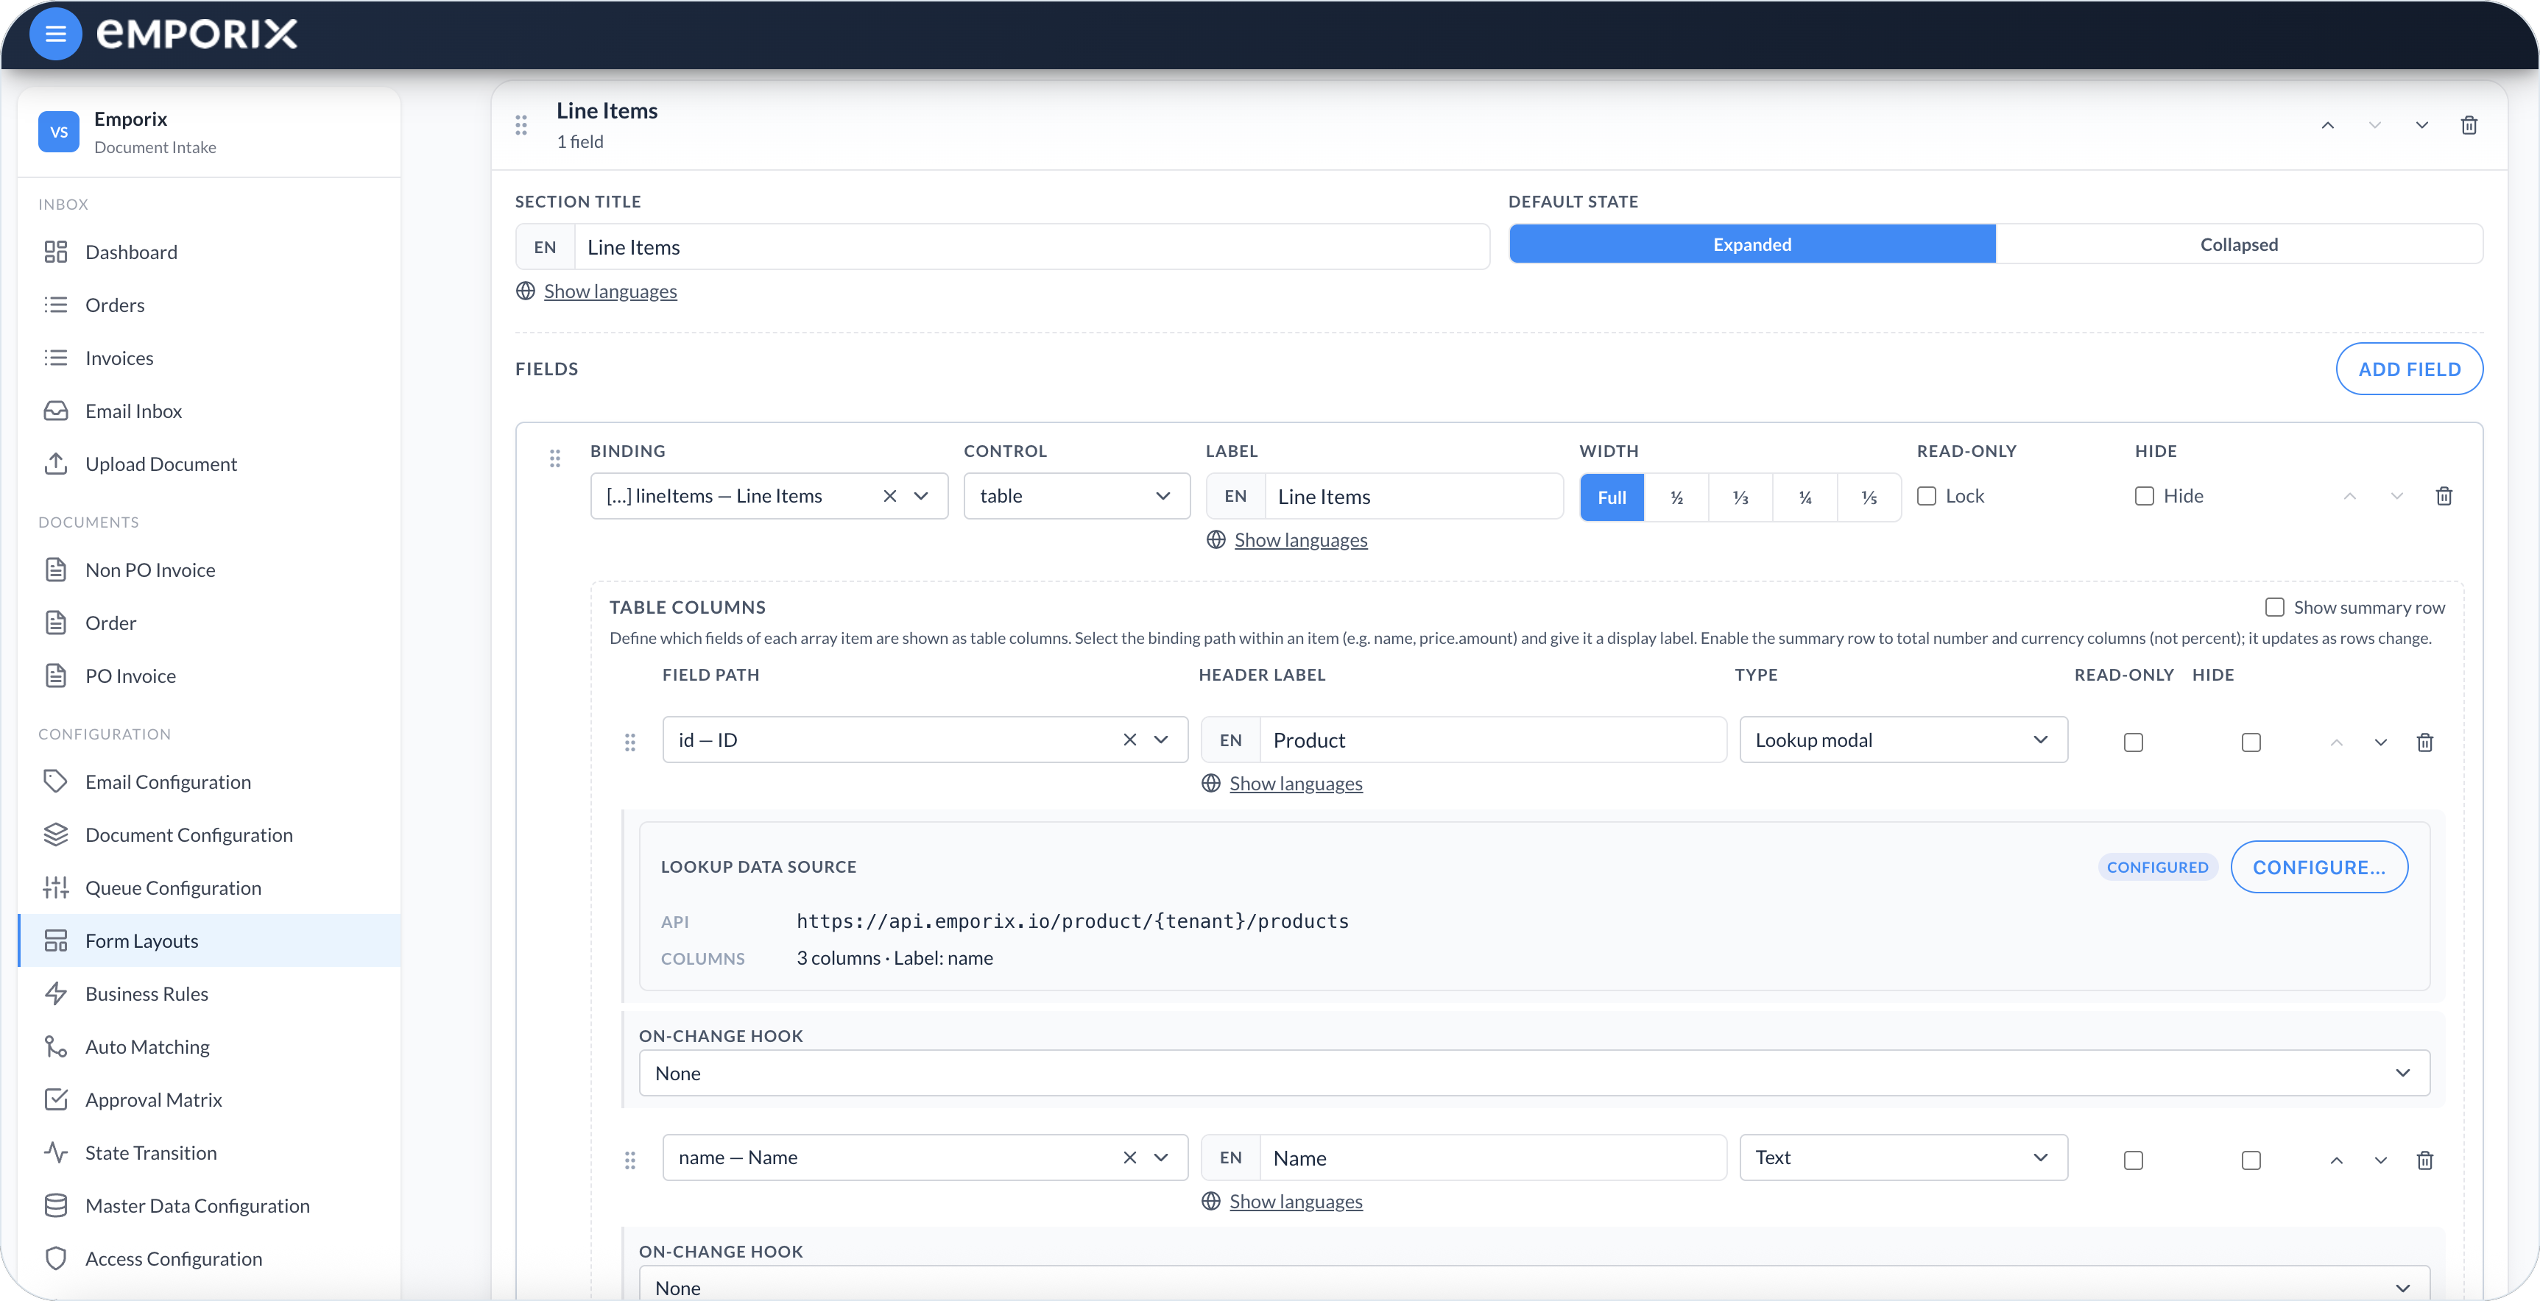Edit the Product header label input
Screen dimensions: 2540x1301
(1493, 740)
